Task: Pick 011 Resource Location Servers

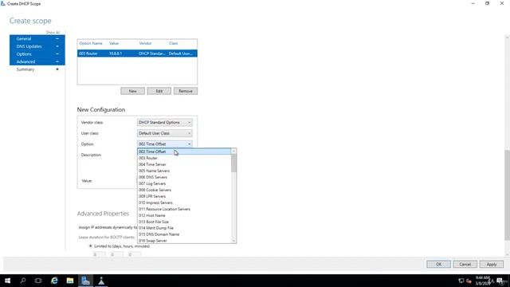Action: point(184,209)
